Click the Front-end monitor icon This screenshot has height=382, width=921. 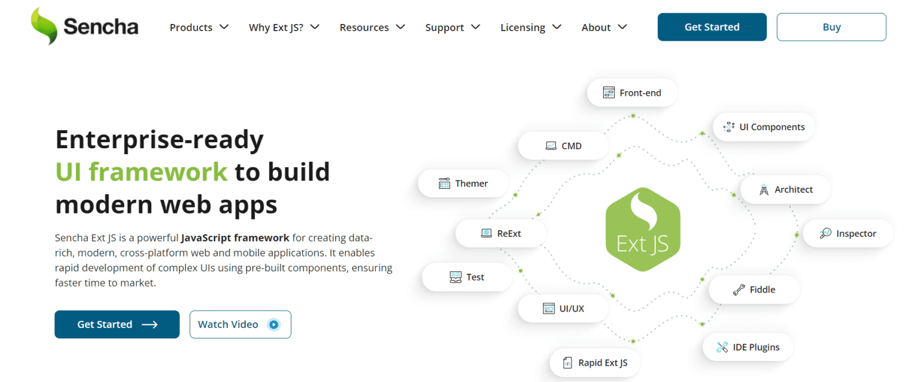[608, 92]
